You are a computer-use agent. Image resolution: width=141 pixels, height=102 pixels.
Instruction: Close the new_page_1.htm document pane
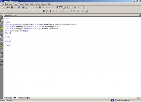pyautogui.click(x=139, y=15)
